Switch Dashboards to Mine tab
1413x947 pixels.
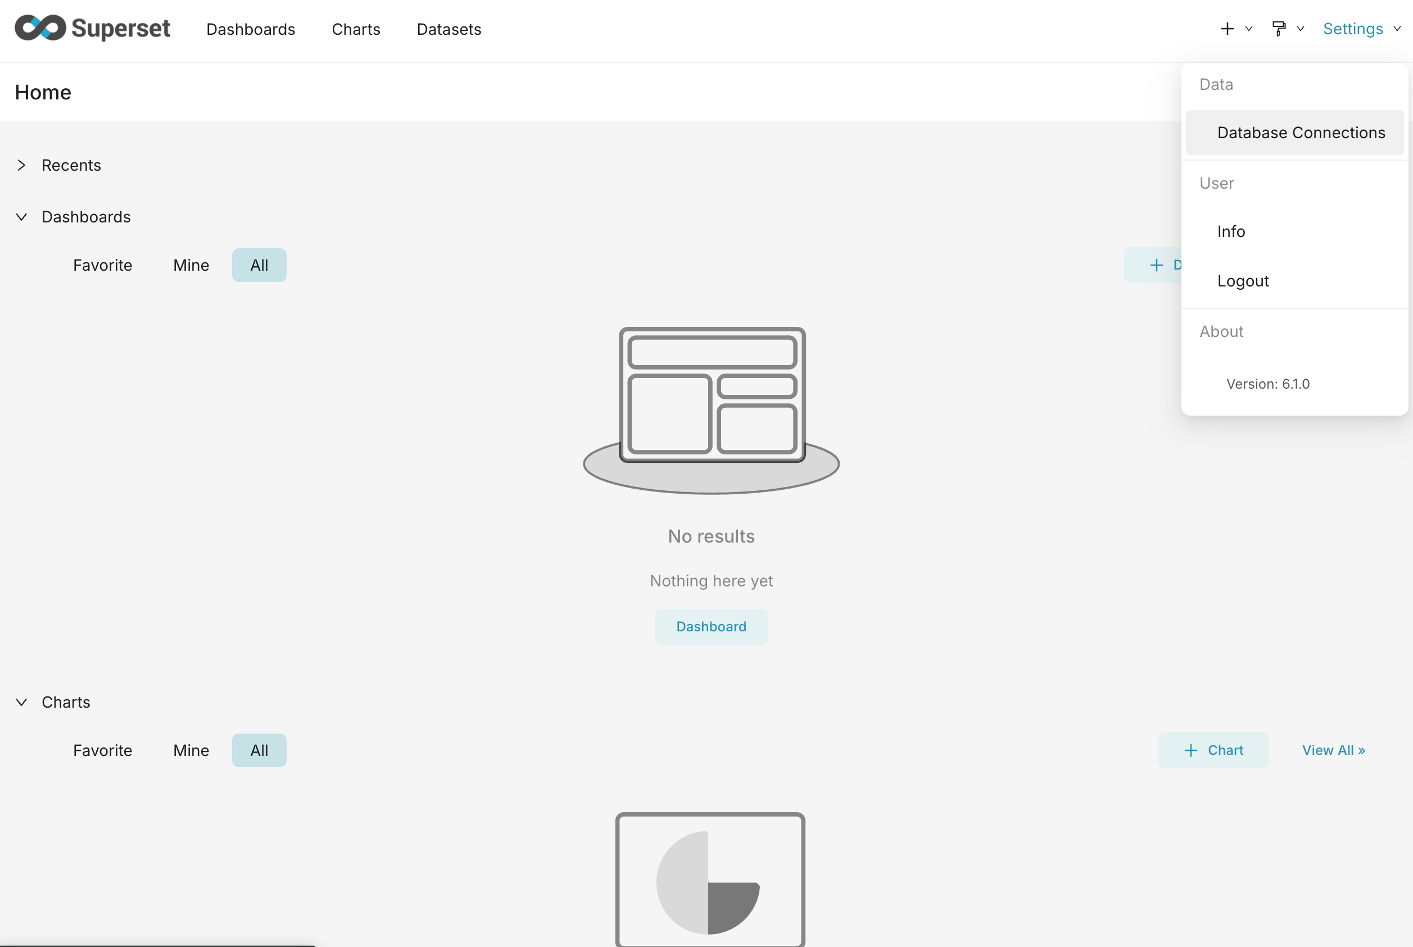coord(191,265)
